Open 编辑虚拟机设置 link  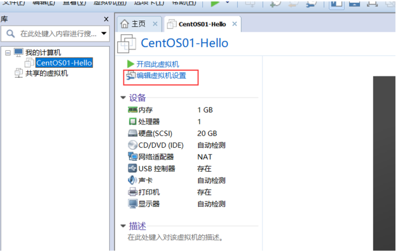[x=161, y=76]
